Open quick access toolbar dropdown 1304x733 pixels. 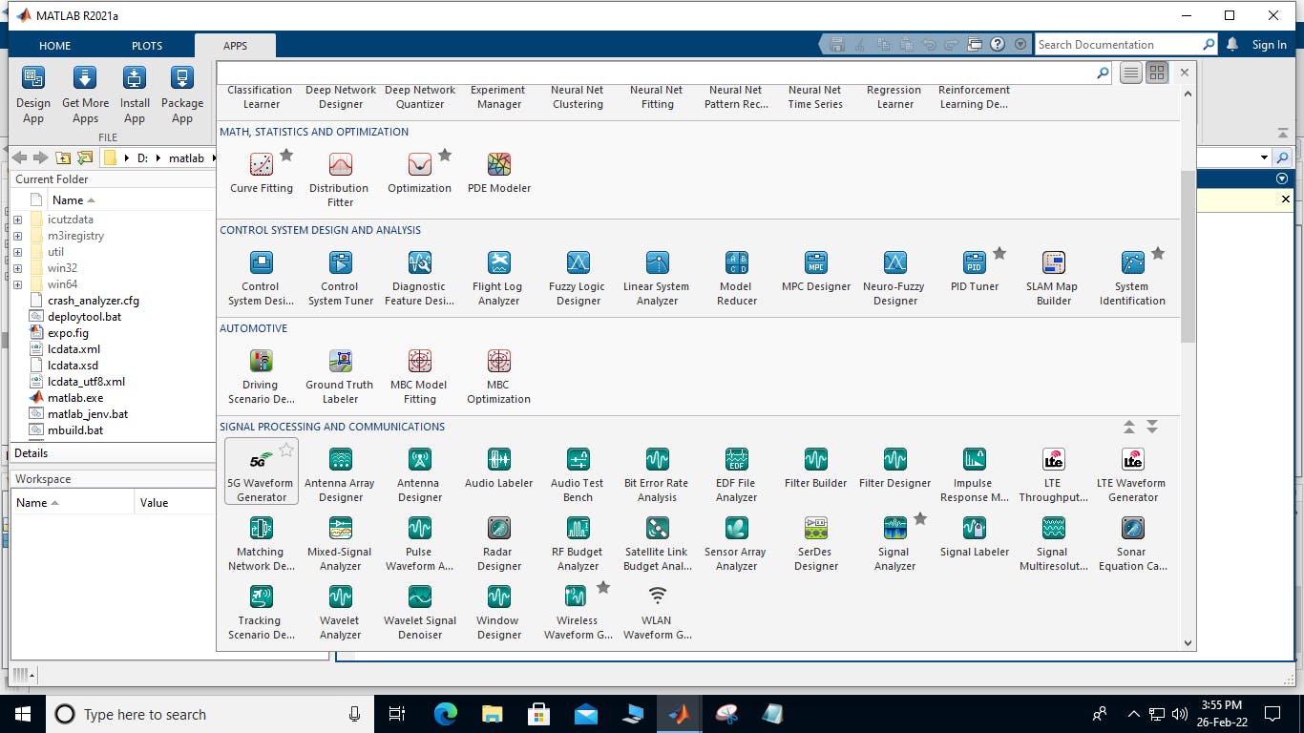coord(1020,44)
